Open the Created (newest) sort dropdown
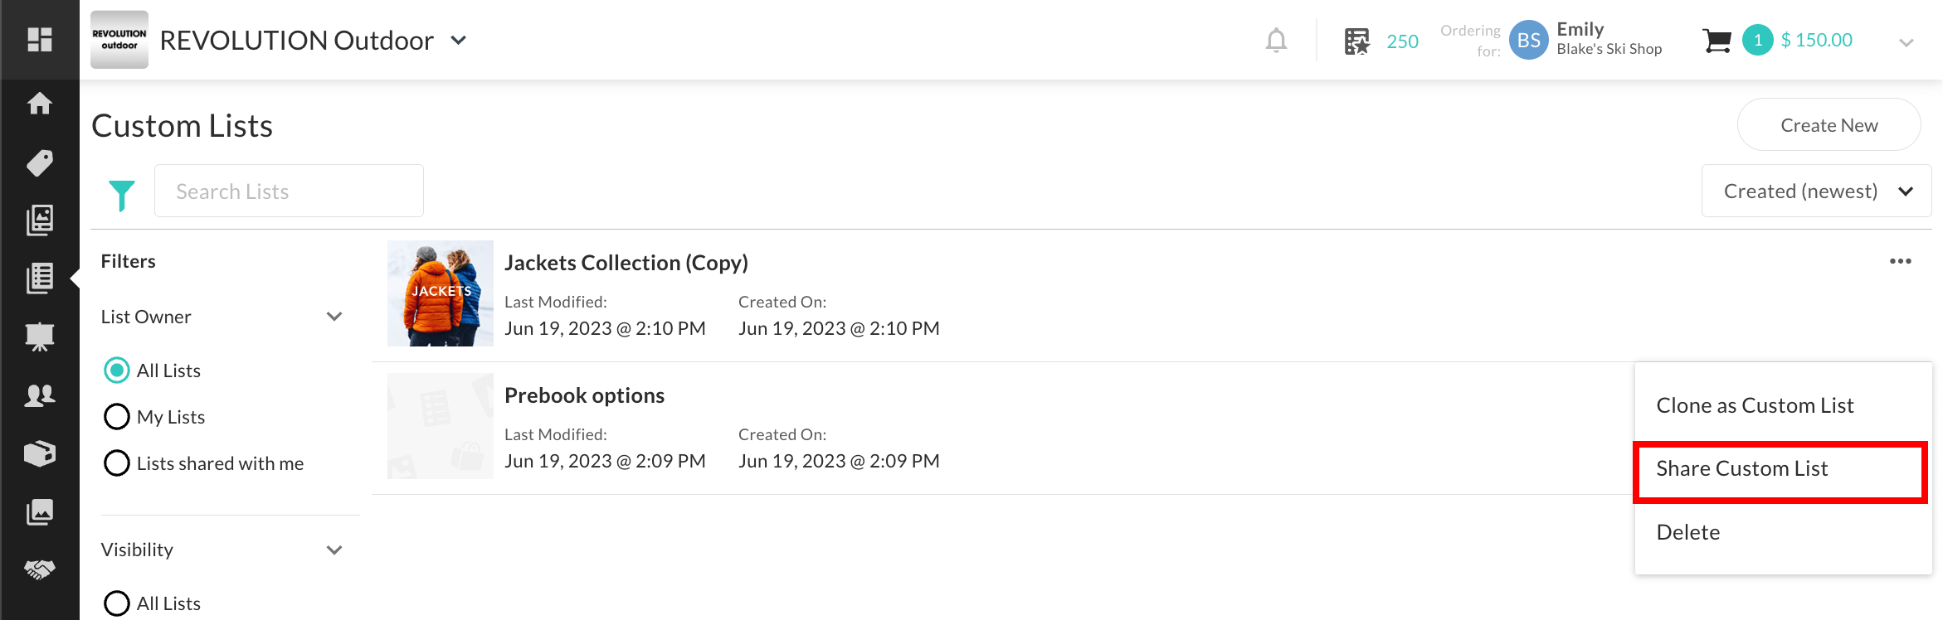This screenshot has width=1943, height=620. tap(1817, 190)
